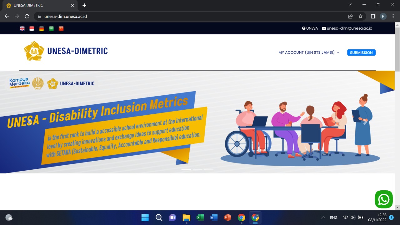Switch site language to English flag
400x225 pixels.
22,28
